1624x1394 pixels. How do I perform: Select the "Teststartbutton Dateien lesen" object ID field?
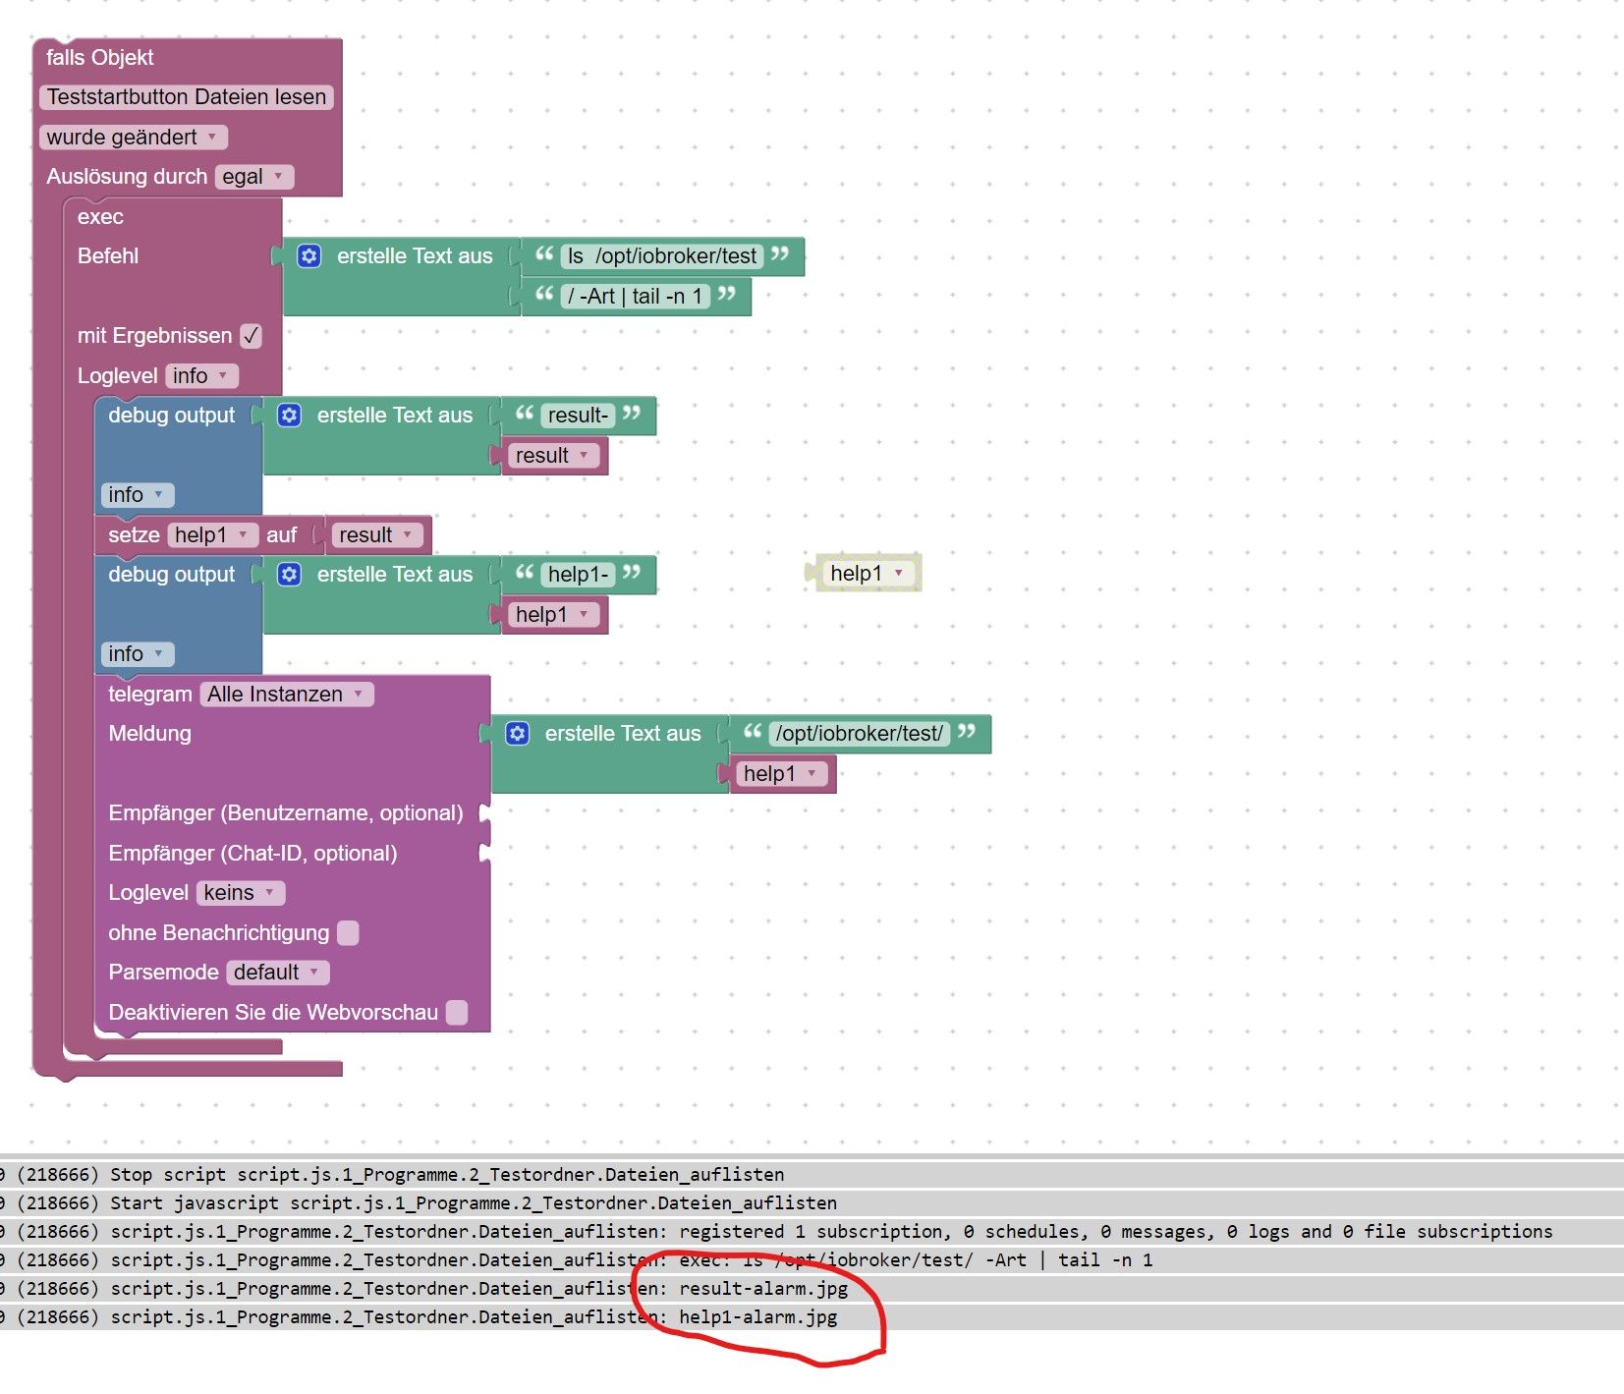[187, 97]
